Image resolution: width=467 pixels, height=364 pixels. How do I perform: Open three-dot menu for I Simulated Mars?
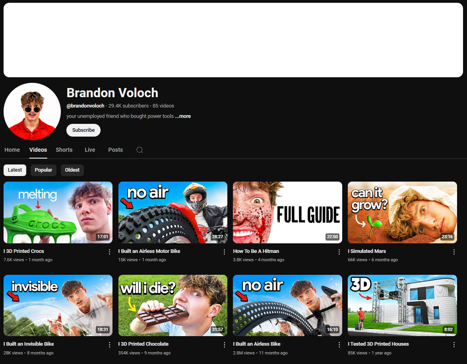pos(454,252)
